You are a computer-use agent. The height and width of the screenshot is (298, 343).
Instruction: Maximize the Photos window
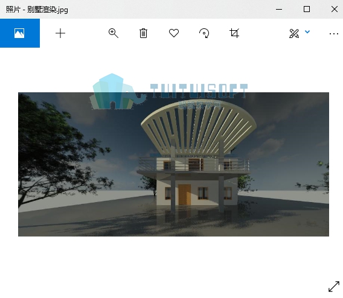click(x=307, y=9)
